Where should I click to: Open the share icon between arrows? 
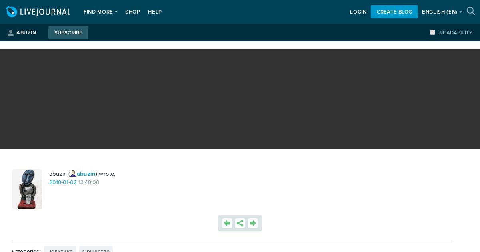(x=240, y=223)
